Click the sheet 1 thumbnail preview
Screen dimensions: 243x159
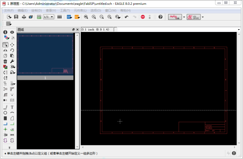(x=45, y=54)
